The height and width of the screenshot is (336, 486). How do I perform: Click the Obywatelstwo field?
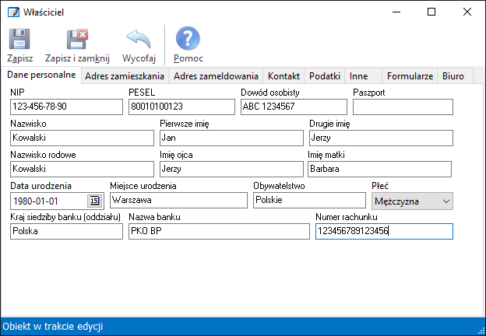pos(308,200)
